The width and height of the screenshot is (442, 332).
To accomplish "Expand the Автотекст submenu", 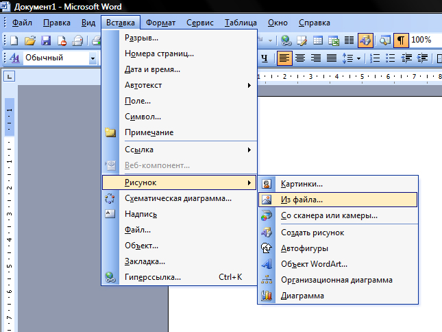I will [x=180, y=85].
